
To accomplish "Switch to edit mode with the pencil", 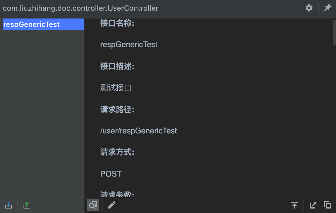I will [x=111, y=205].
